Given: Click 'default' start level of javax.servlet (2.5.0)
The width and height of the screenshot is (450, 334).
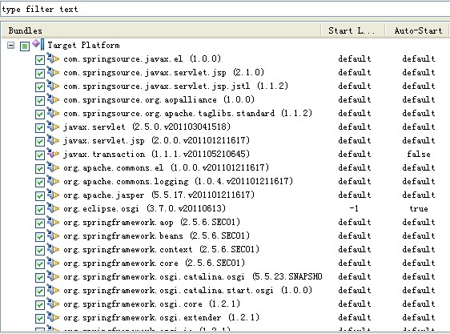Looking at the screenshot, I should pyautogui.click(x=355, y=127).
